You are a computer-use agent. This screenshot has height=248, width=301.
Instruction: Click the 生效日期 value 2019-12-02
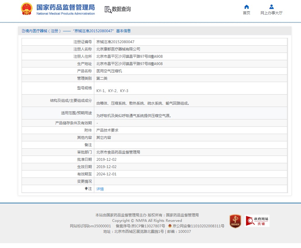click(x=106, y=167)
